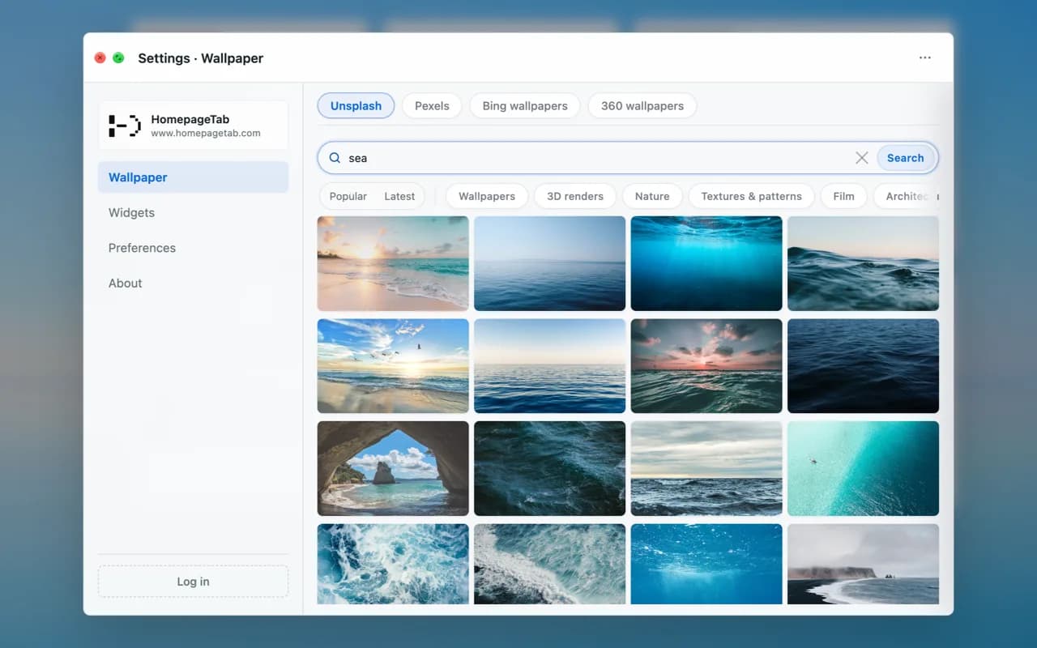Open the three-dot more options menu
The image size is (1037, 648).
pyautogui.click(x=924, y=58)
